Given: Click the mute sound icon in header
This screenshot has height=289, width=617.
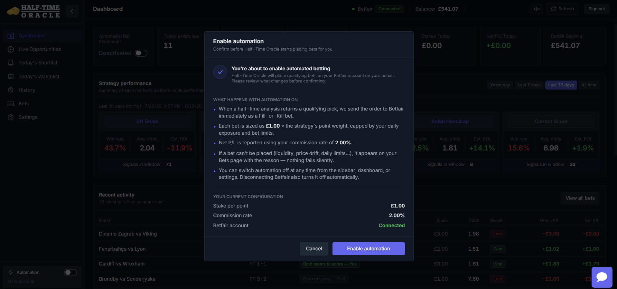Looking at the screenshot, I should [x=537, y=9].
